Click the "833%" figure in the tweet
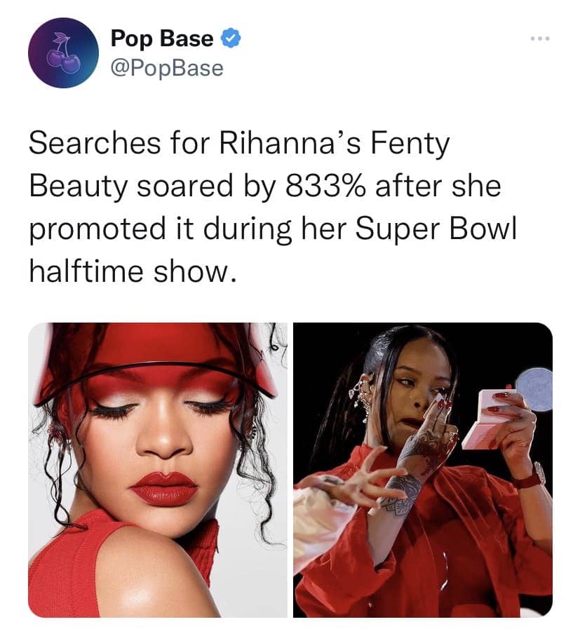 325,187
